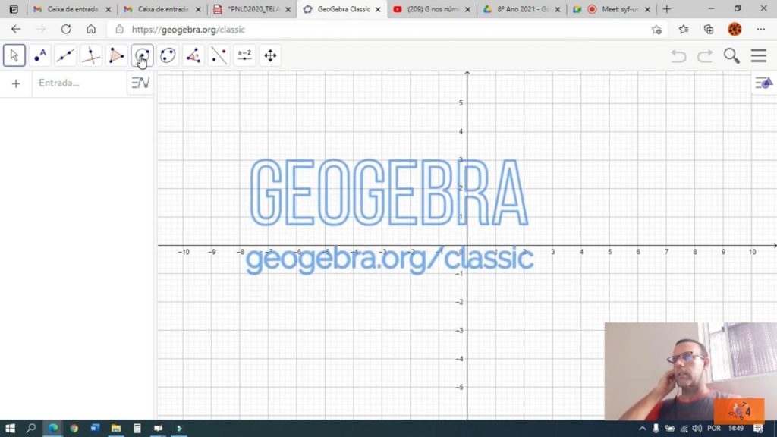Open the clock showing 14:49

click(736, 429)
